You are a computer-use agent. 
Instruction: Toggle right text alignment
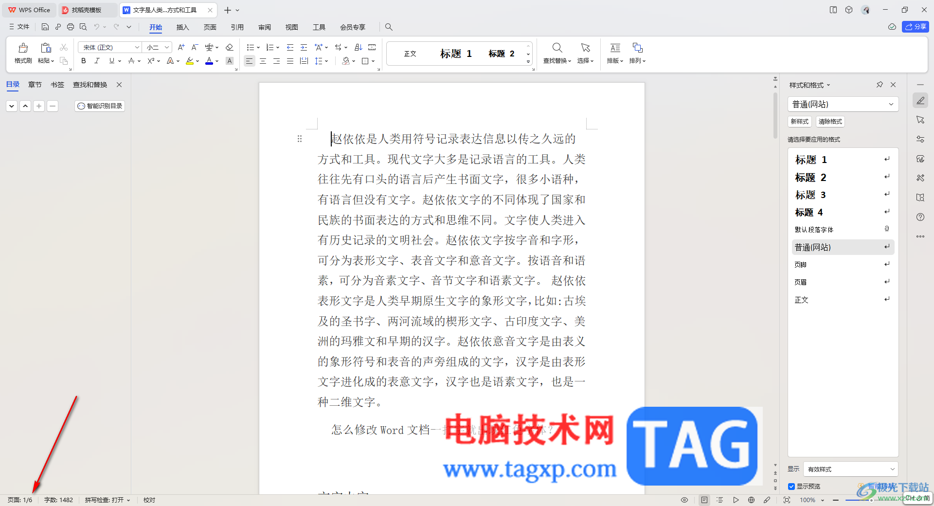276,61
